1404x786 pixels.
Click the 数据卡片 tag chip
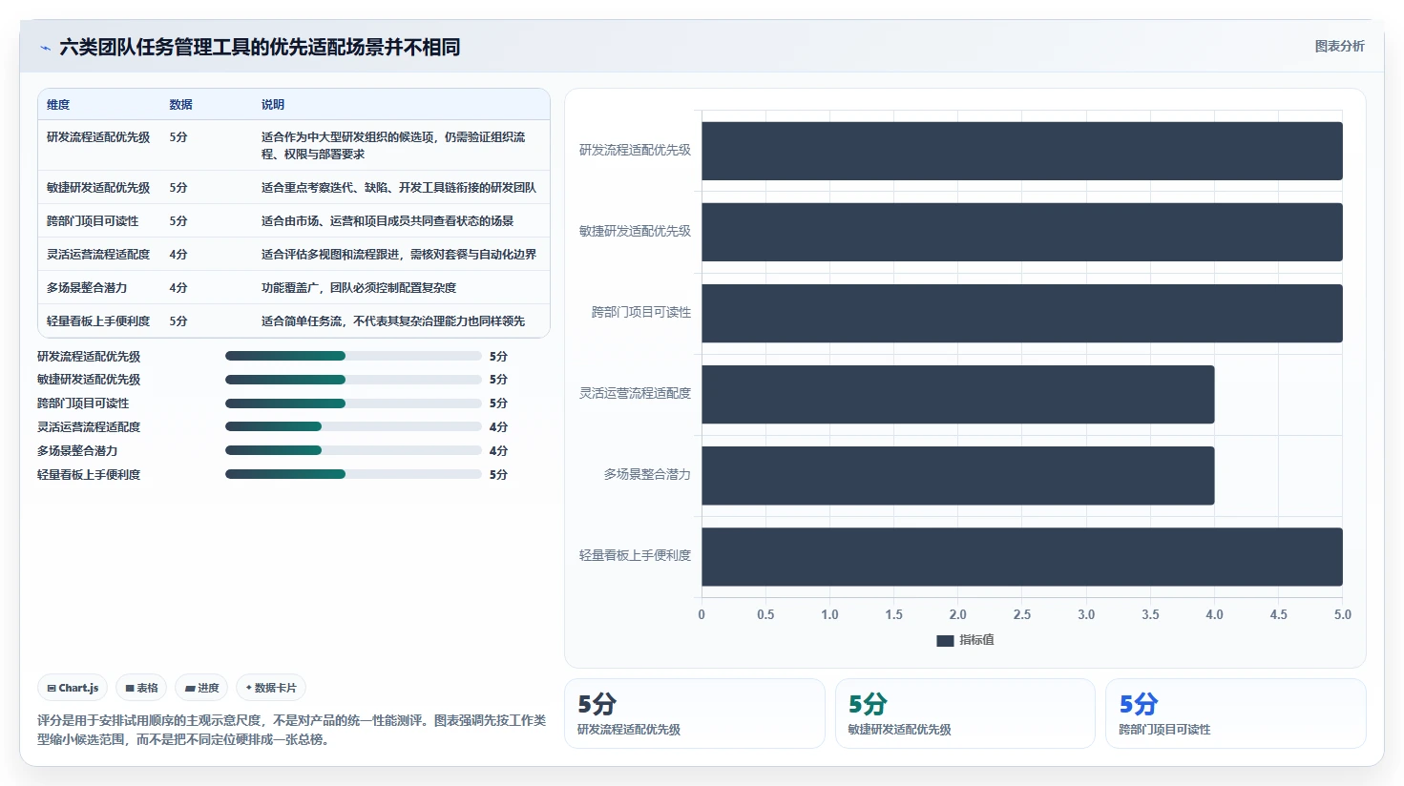[x=271, y=688]
